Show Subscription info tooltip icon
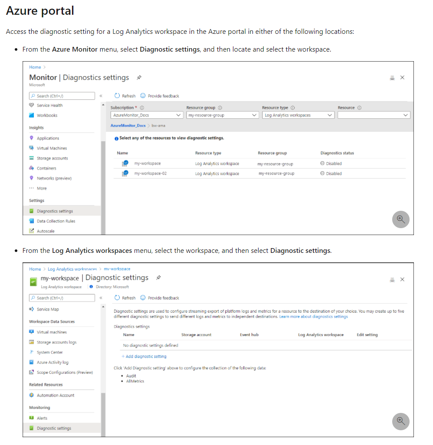 click(142, 108)
